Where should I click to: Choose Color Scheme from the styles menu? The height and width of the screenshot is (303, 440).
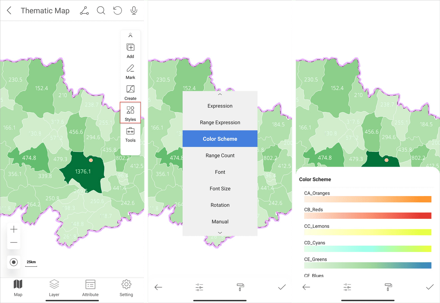[x=220, y=139]
